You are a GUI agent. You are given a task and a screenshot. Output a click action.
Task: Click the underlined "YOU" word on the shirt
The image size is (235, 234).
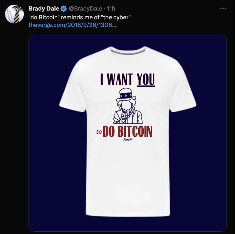145,79
